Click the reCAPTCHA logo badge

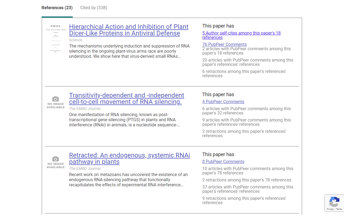[334, 201]
